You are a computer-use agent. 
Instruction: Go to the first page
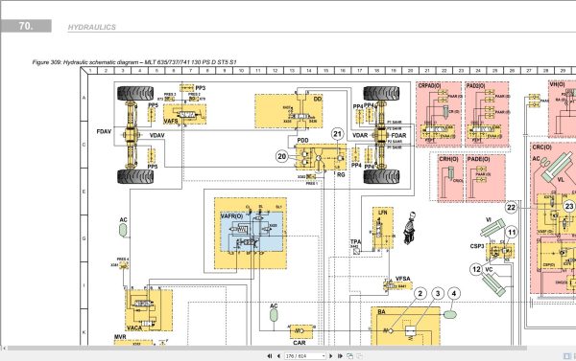(x=269, y=356)
